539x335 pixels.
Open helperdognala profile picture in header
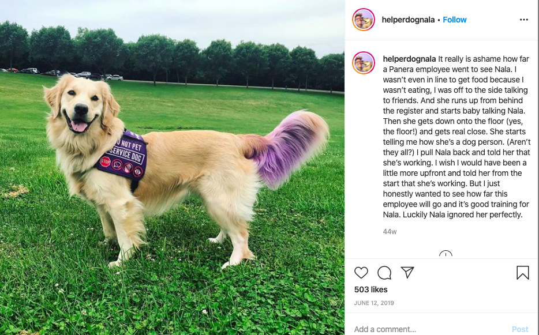(x=364, y=20)
